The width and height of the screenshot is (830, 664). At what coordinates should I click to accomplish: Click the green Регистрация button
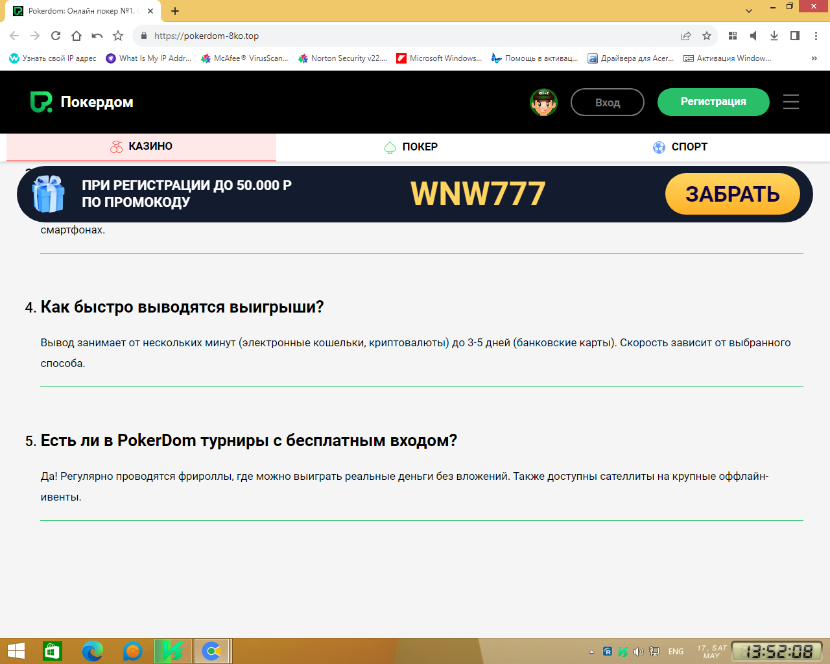point(713,102)
